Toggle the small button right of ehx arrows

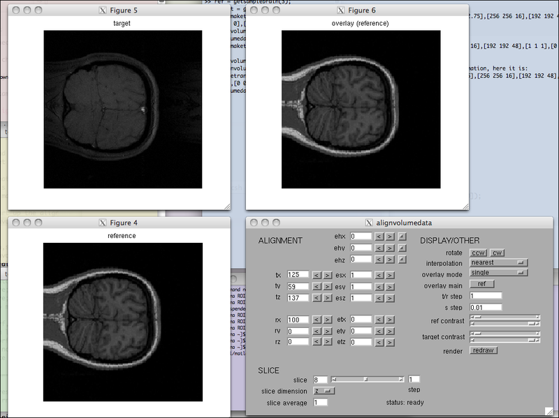[x=402, y=237]
